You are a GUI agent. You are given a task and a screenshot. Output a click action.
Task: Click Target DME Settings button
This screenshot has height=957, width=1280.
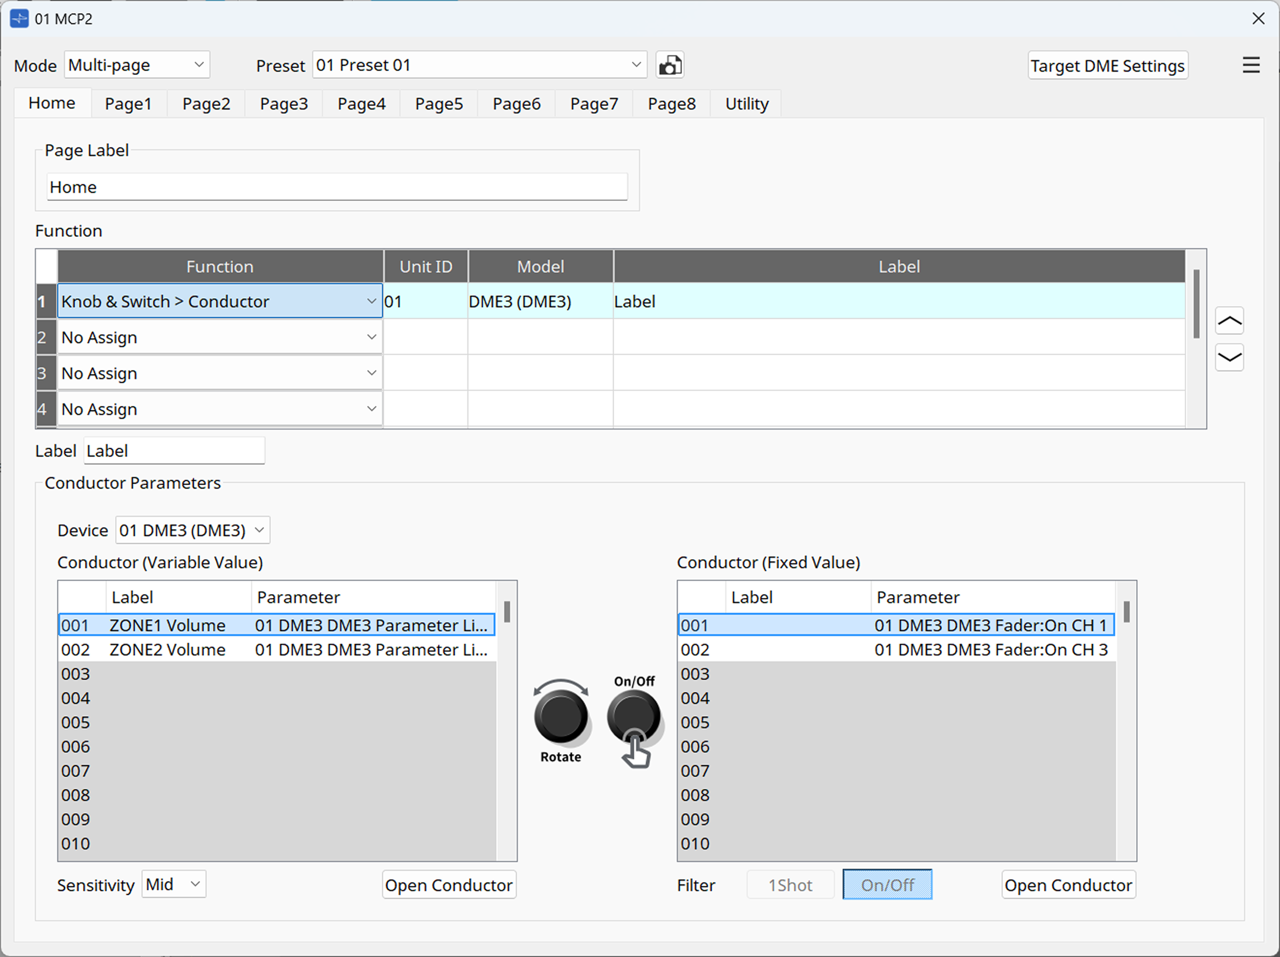pos(1107,66)
